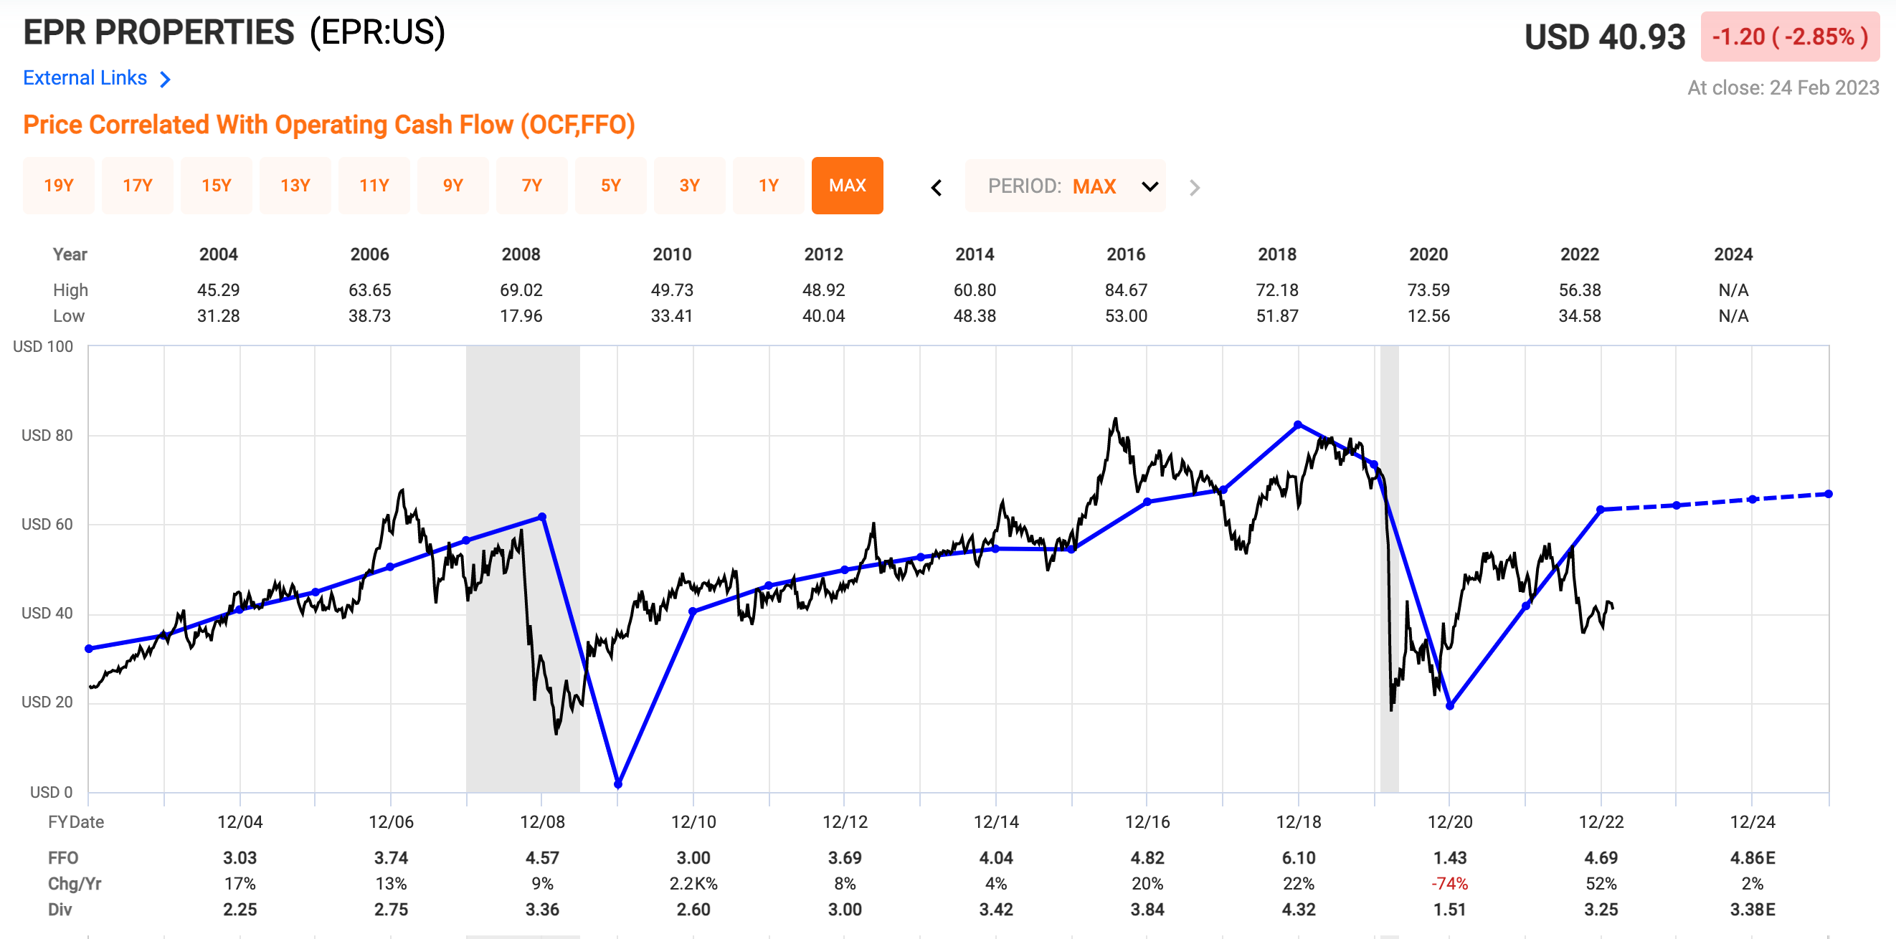Open the PERIOD: MAX dropdown
Viewport: 1896px width, 939px height.
(x=1065, y=186)
